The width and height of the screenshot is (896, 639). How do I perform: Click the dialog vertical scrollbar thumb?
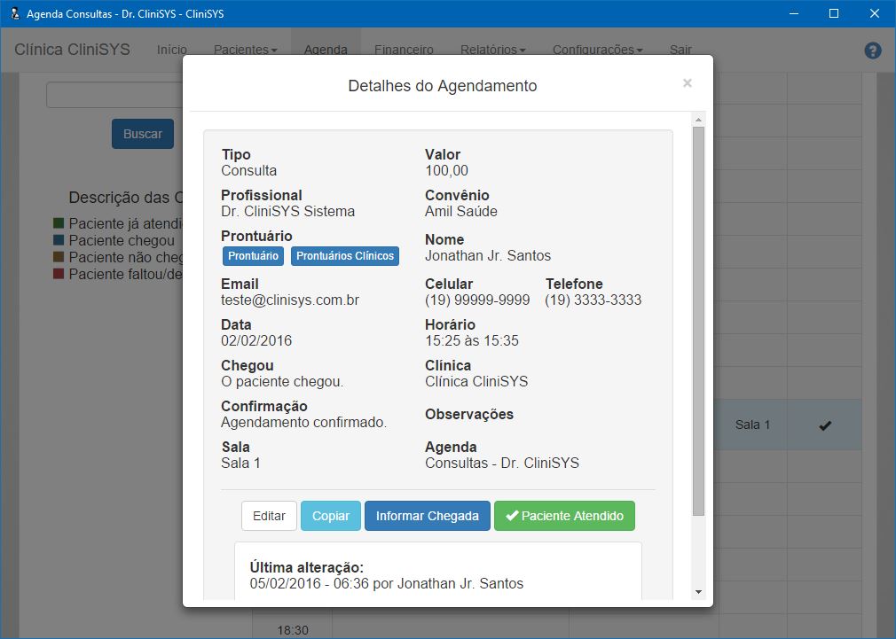[698, 319]
